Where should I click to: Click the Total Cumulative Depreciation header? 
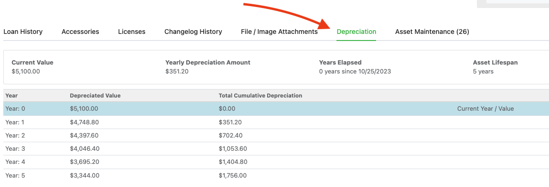[x=261, y=96]
